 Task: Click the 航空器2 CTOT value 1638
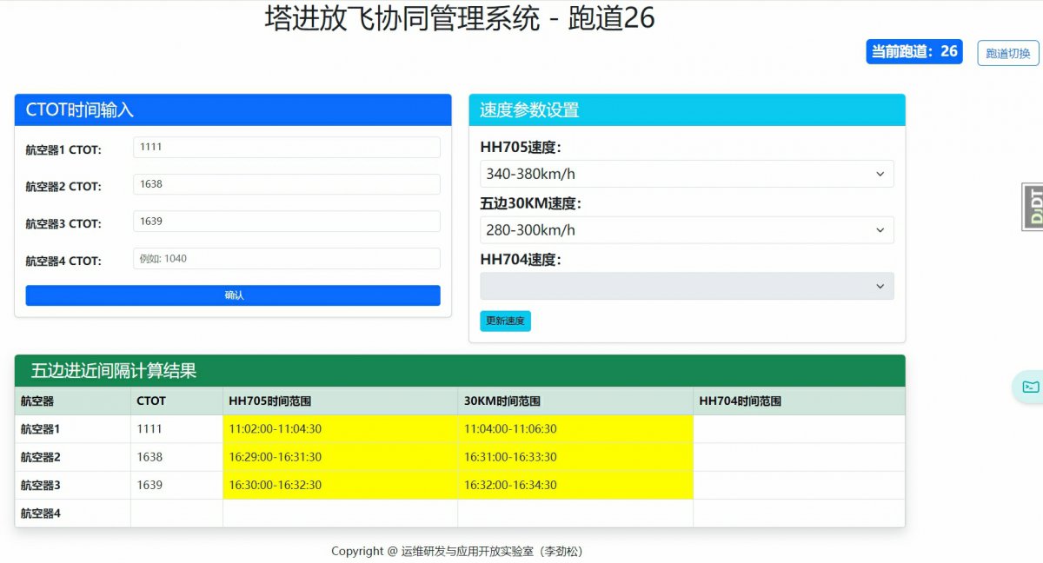pos(286,183)
